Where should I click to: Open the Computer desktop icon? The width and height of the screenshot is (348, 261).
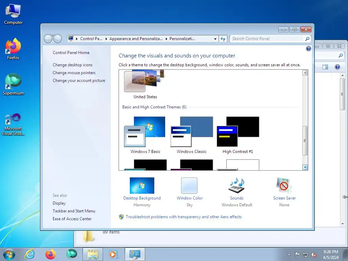[x=13, y=14]
